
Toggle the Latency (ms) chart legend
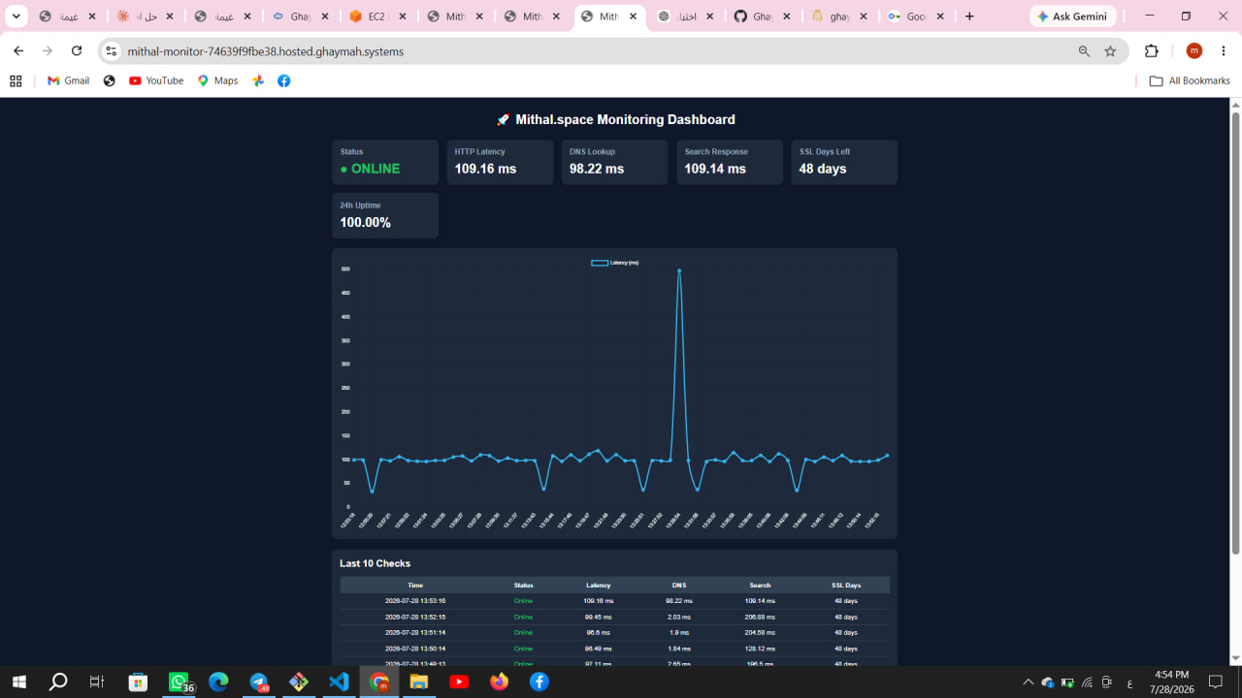pos(615,263)
